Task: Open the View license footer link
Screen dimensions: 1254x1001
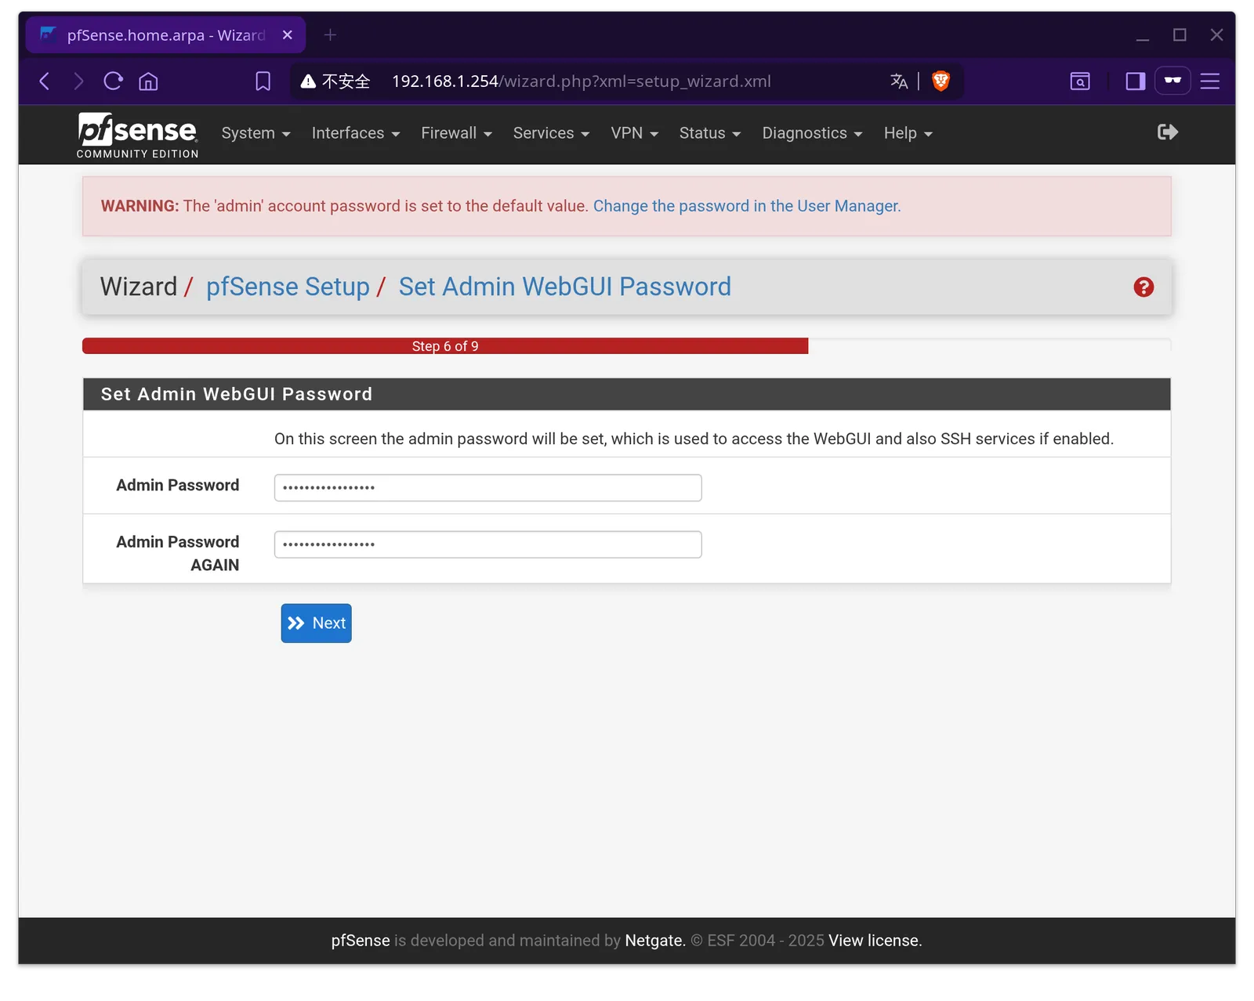Action: point(875,941)
